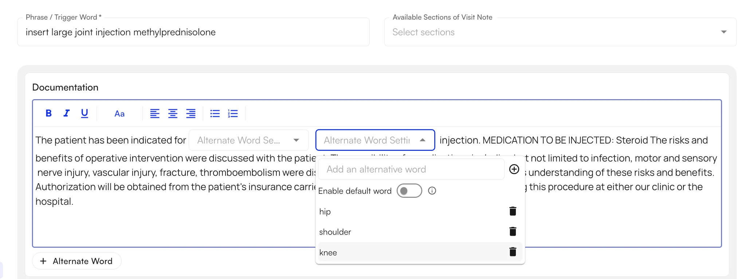The width and height of the screenshot is (746, 279).
Task: Click the plus icon to add alternative word
Action: (514, 169)
